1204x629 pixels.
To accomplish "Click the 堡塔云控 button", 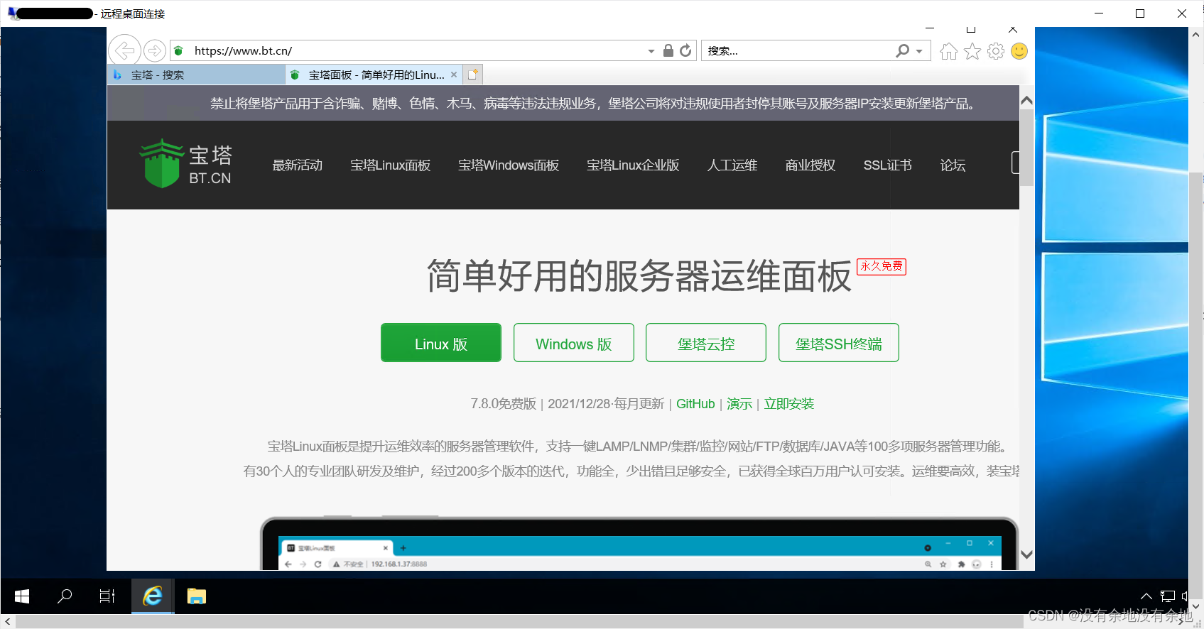I will 706,343.
